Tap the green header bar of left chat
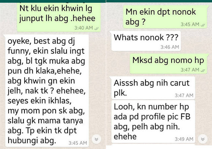This screenshot has width=212, height=149. [x=53, y=1]
